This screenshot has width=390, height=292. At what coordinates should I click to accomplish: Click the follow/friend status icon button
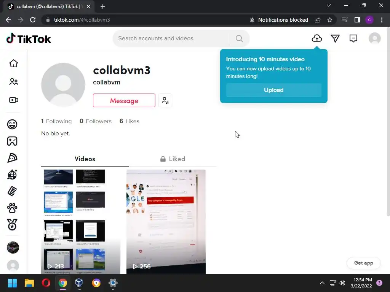[165, 100]
